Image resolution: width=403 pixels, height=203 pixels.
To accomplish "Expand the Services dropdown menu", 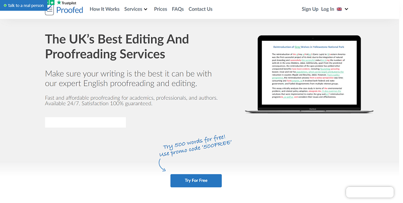I will (x=136, y=9).
